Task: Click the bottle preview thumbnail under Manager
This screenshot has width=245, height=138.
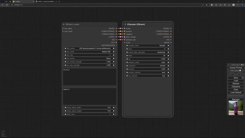Action: pos(236,108)
